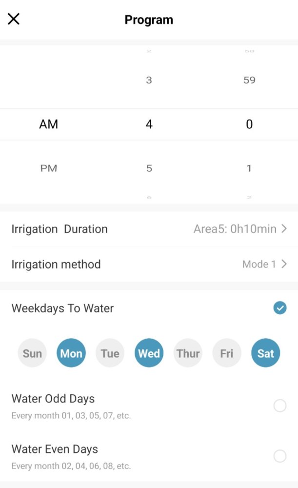Screen dimensions: 298x488
Task: Open Area5: 0h10min duration setting
Action: (235, 229)
